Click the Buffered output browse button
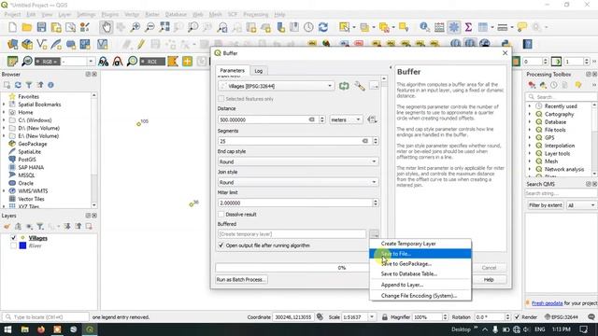The width and height of the screenshot is (598, 336). tap(374, 234)
